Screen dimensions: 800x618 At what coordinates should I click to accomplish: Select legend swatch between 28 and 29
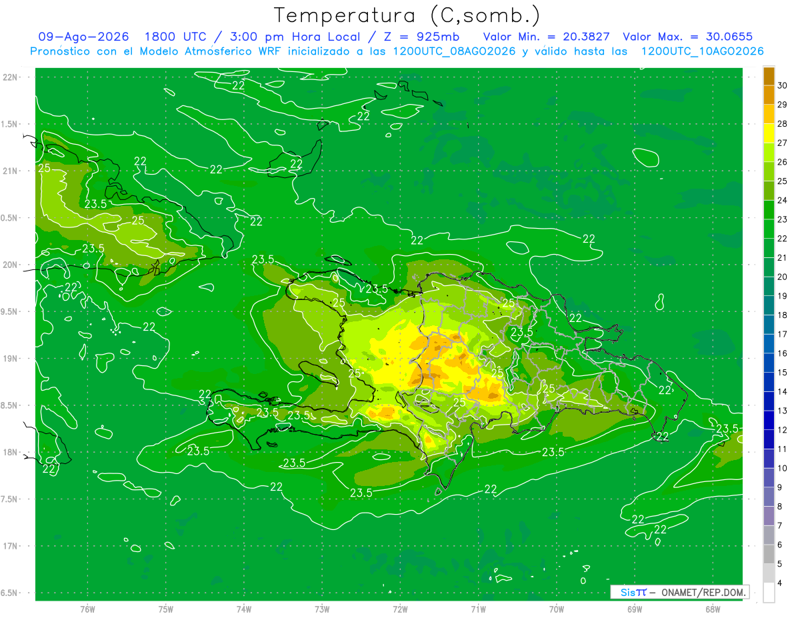point(769,114)
